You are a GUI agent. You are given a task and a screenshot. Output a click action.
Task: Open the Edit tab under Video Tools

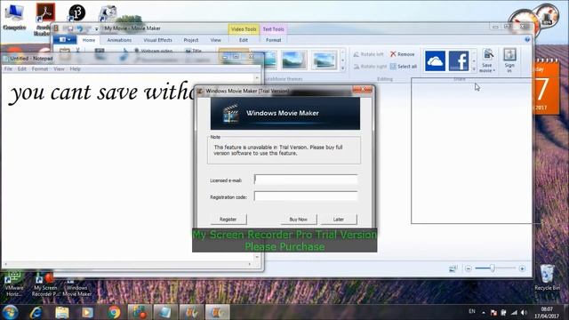pyautogui.click(x=244, y=40)
